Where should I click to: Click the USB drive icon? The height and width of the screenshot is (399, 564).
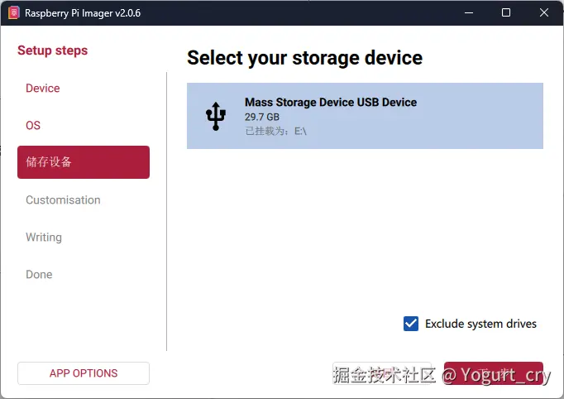(215, 116)
